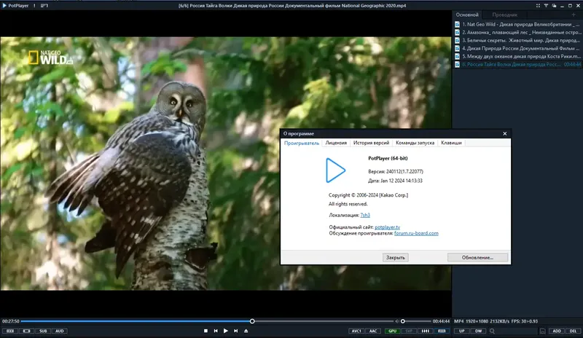Click the AAC audio codec indicator
583x338 pixels.
click(373, 331)
